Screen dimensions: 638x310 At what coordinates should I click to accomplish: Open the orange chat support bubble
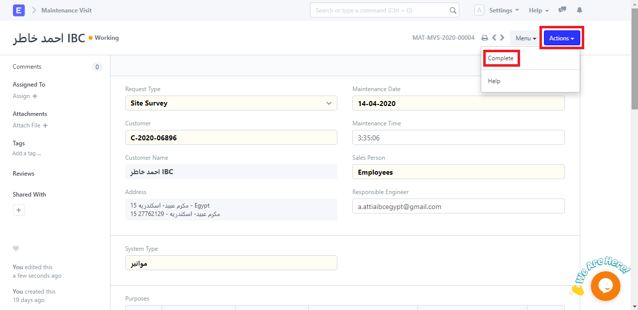605,286
